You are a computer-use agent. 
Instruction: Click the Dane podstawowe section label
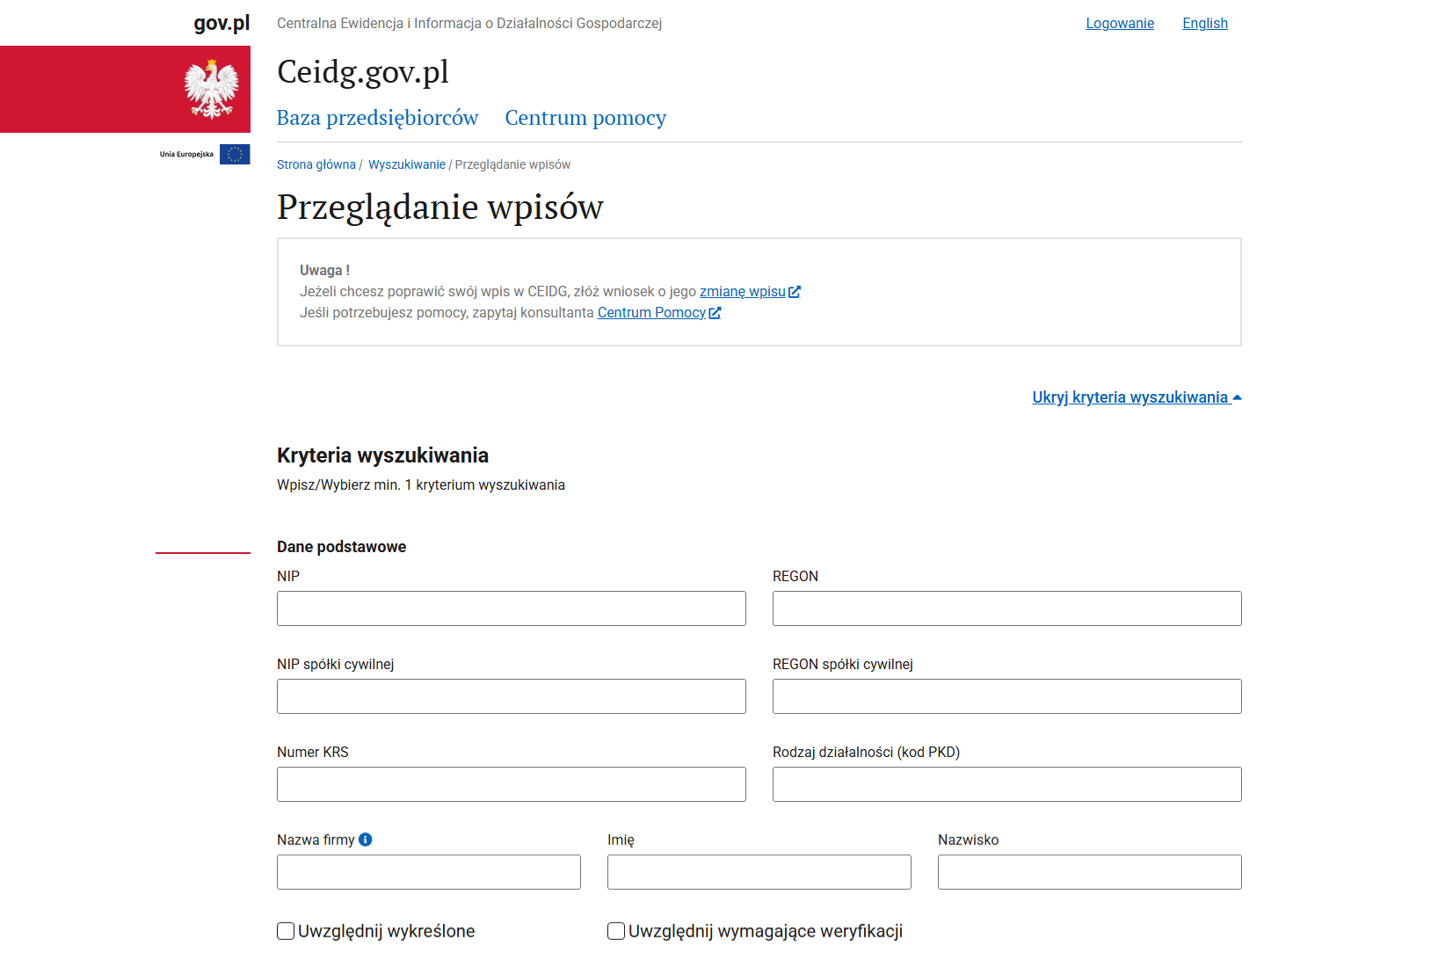[x=341, y=547]
